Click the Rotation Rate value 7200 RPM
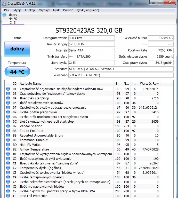Image resolution: width=178 pixels, height=198 pixels. (x=161, y=50)
